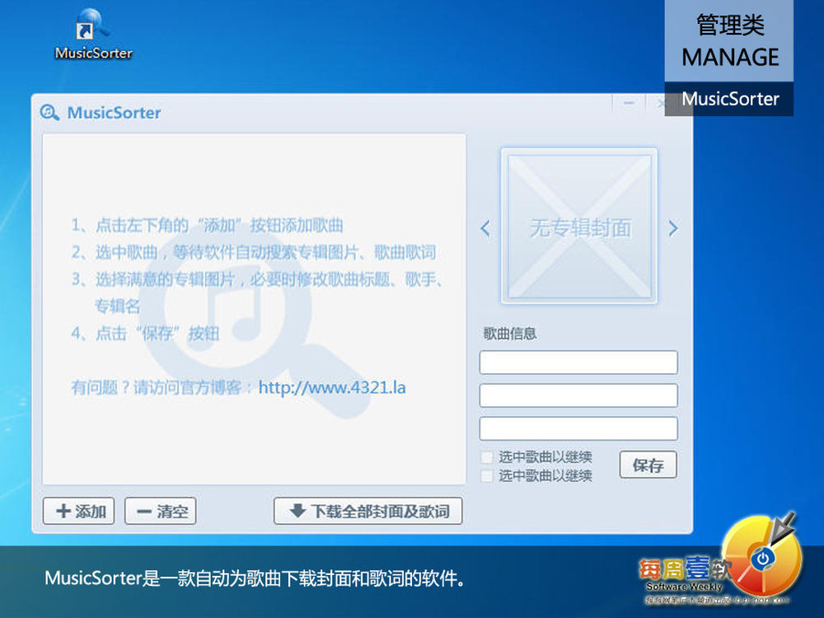Click the MusicSorter logo icon in the title bar
Screen dimensions: 824x618
pyautogui.click(x=49, y=112)
